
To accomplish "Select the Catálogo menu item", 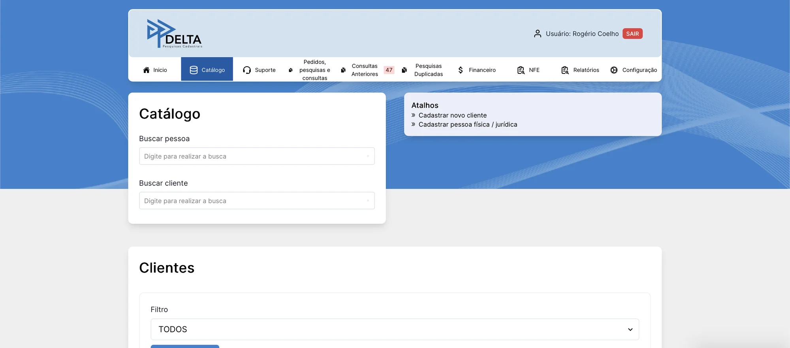I will [x=207, y=70].
